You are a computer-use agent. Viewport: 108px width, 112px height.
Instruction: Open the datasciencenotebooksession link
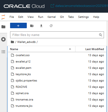(x=82, y=6)
